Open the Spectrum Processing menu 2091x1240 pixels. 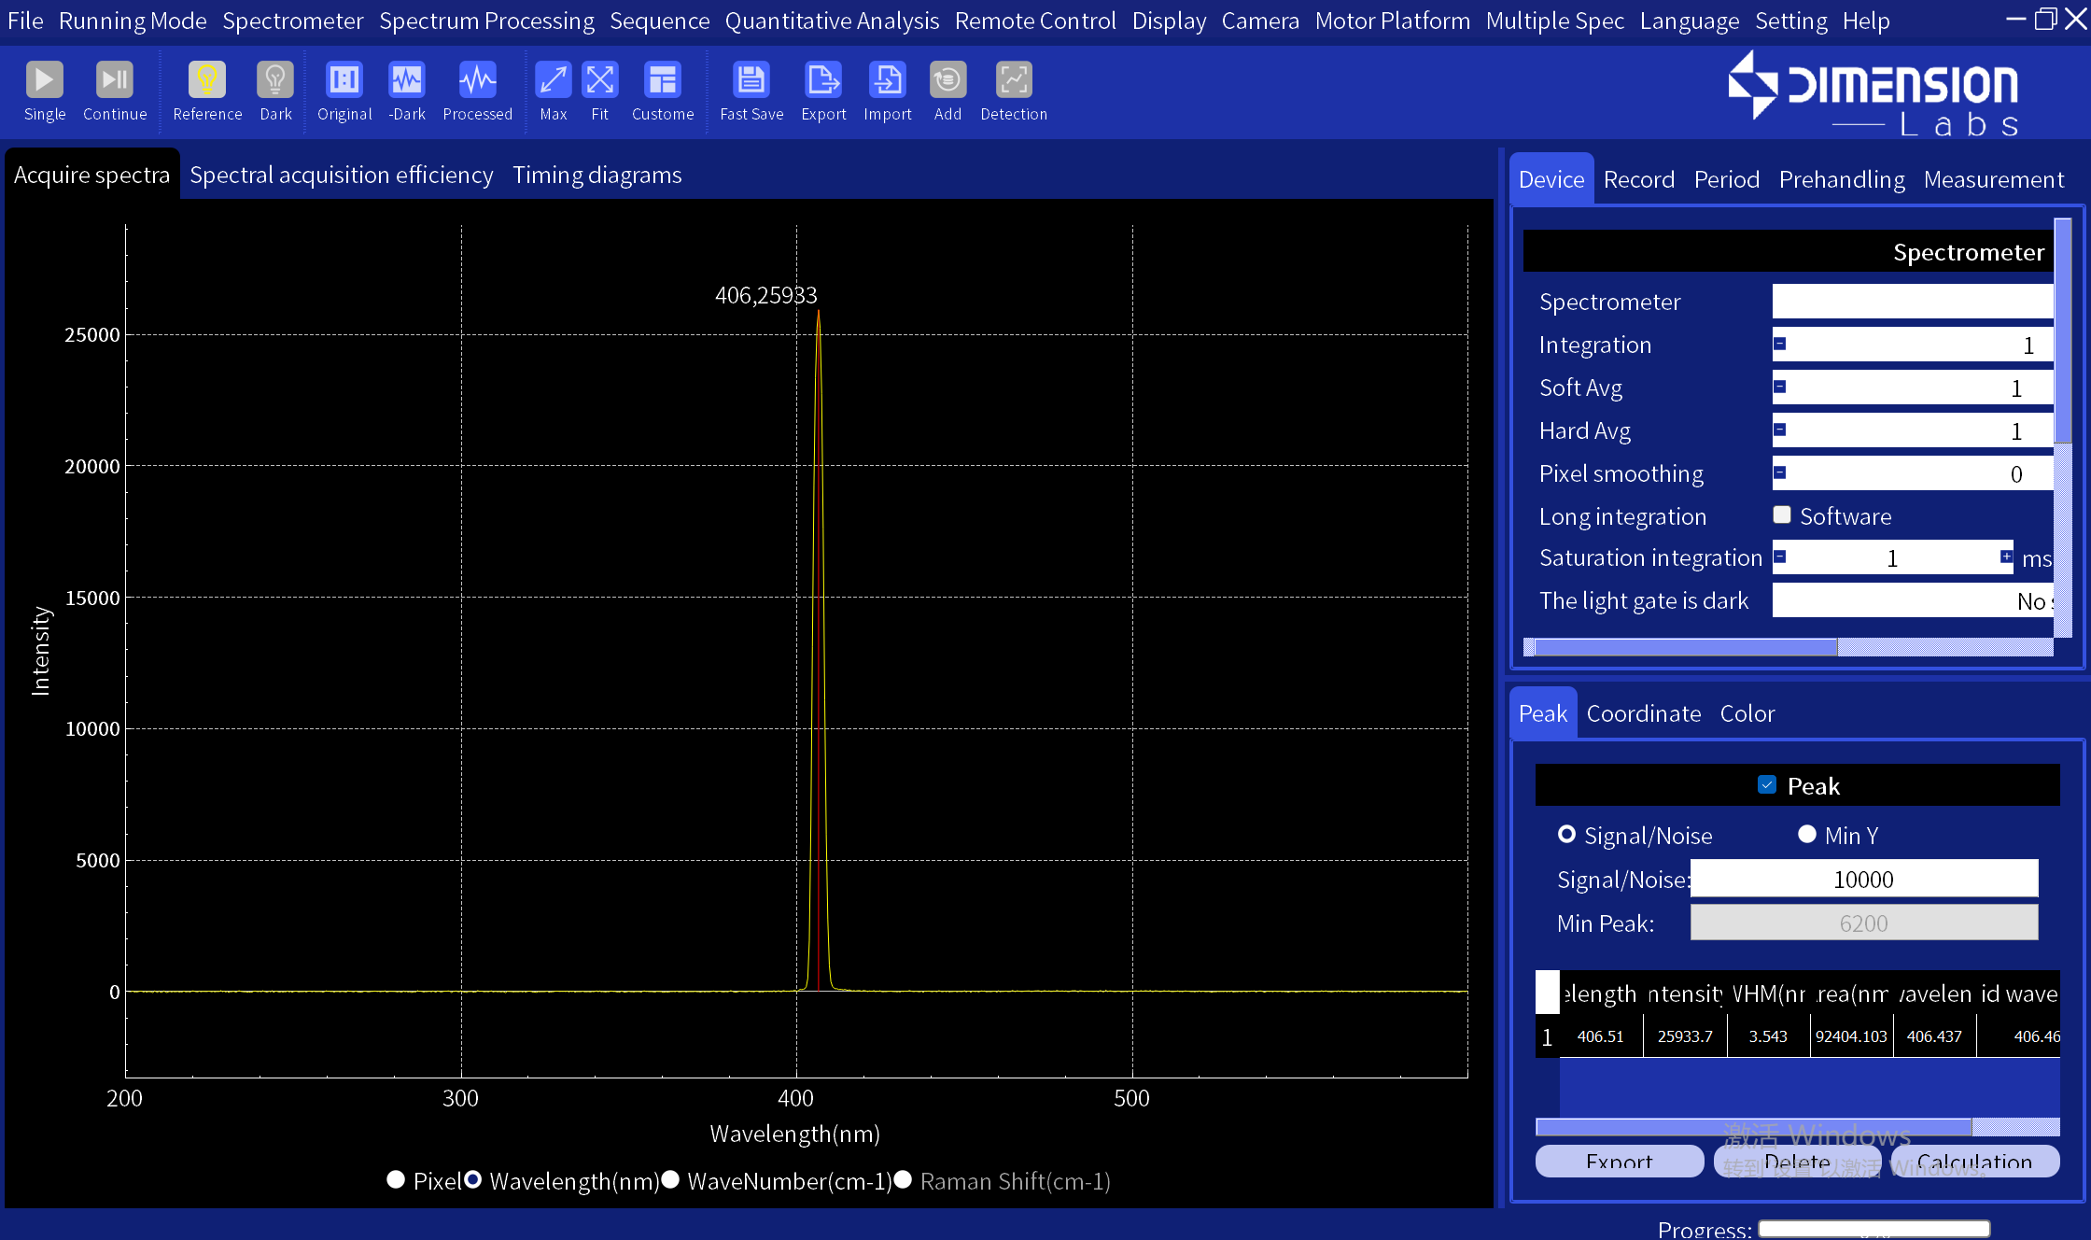486,21
